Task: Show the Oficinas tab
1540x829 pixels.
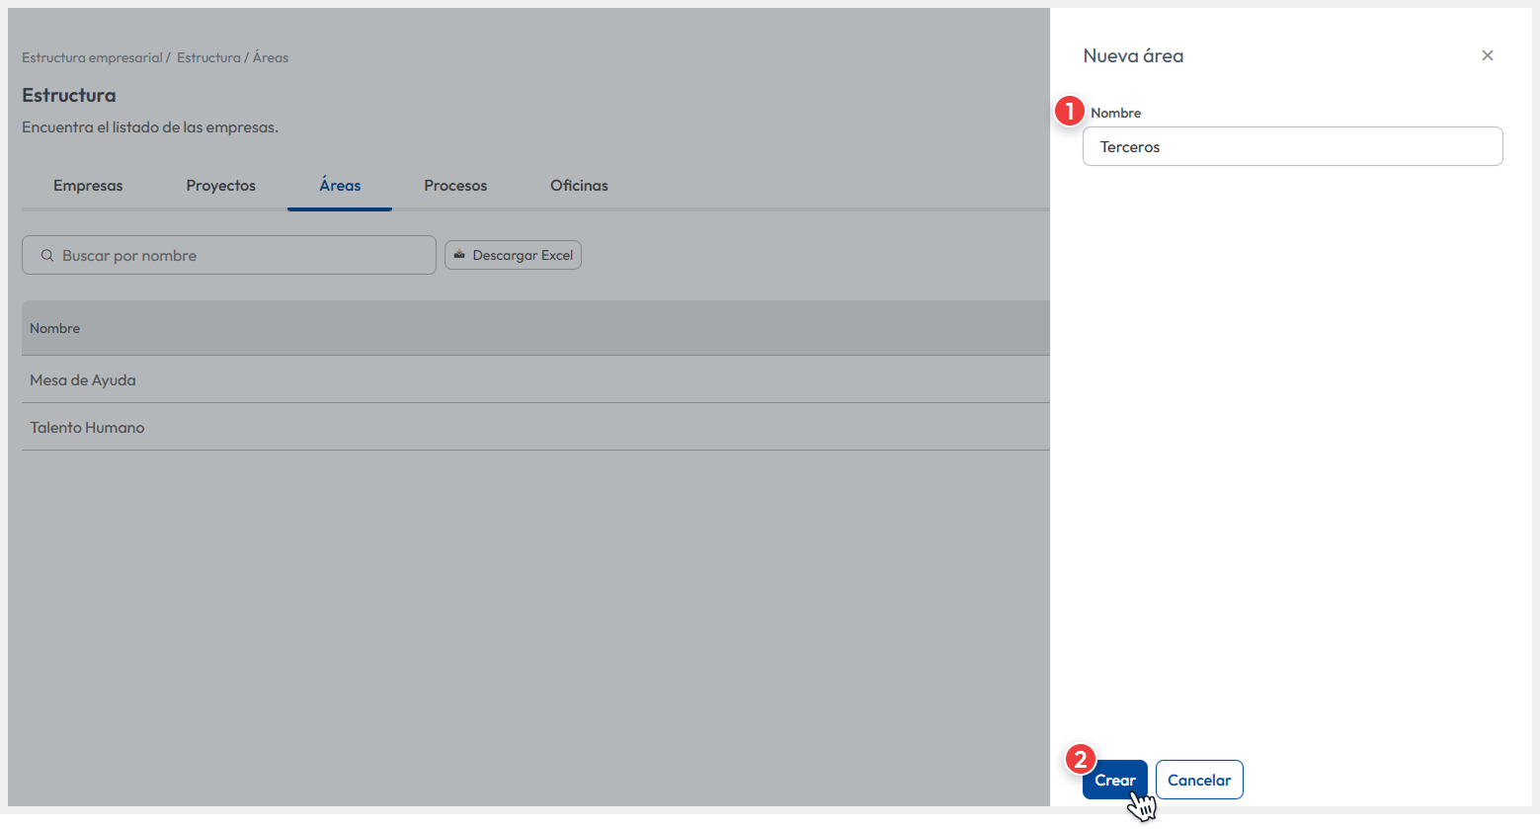Action: click(579, 186)
